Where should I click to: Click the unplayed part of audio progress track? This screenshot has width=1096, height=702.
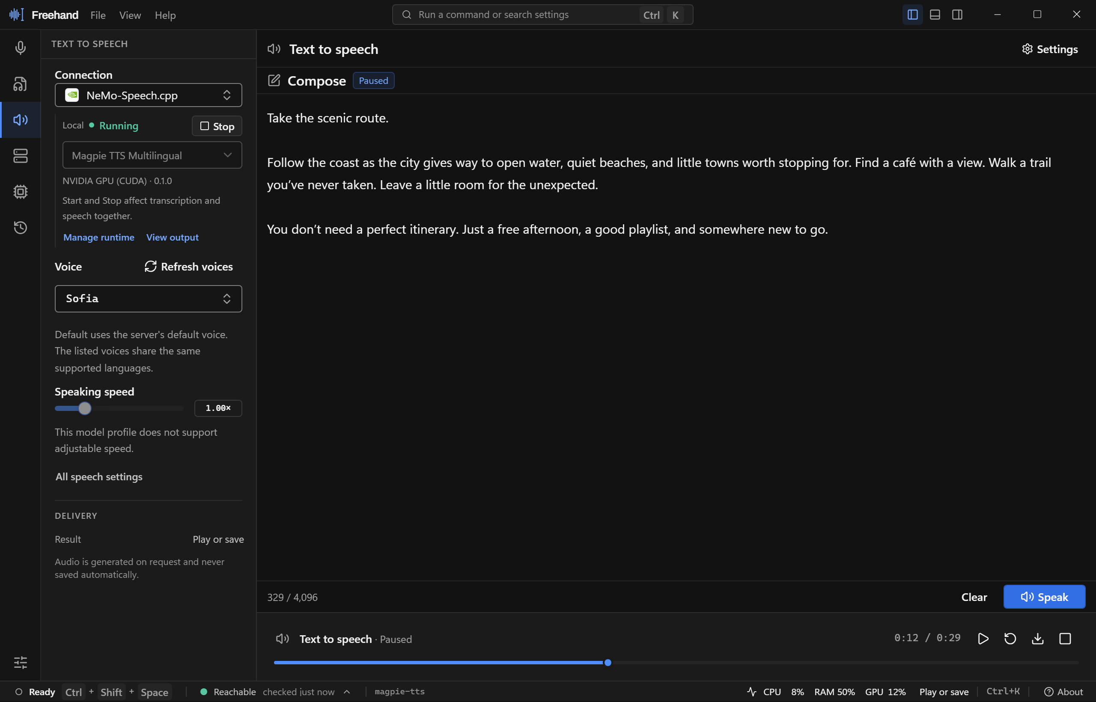tap(844, 662)
